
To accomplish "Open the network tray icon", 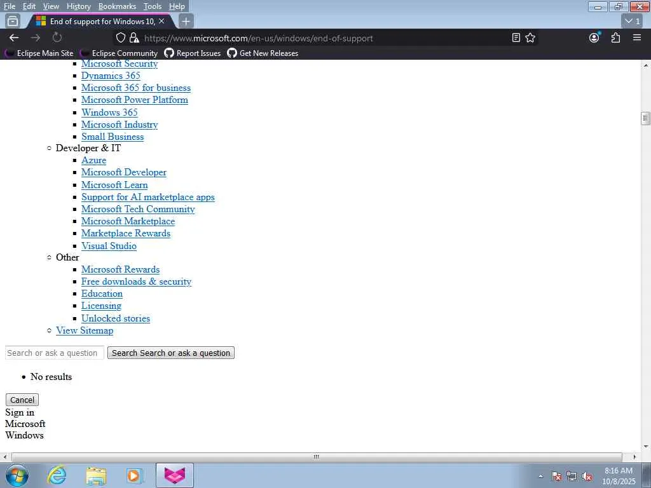I will [x=572, y=477].
